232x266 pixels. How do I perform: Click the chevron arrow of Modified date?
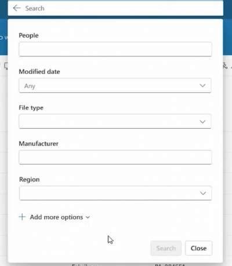202,85
